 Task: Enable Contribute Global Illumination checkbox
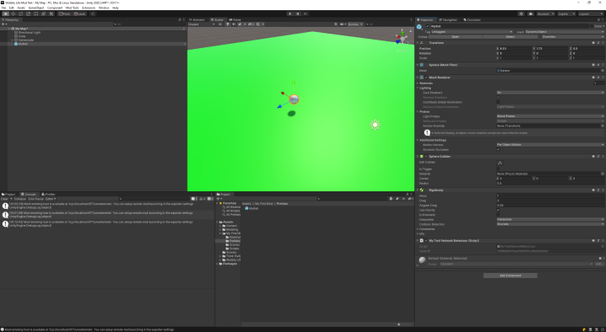(x=498, y=102)
